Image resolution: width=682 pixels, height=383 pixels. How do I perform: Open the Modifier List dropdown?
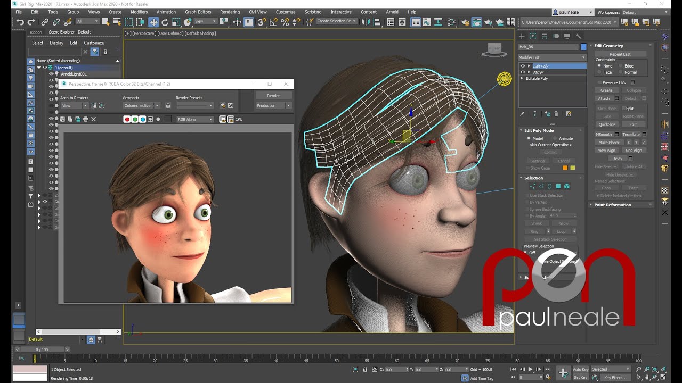click(x=552, y=57)
